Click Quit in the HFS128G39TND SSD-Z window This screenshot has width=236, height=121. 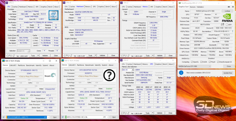pos(114,117)
